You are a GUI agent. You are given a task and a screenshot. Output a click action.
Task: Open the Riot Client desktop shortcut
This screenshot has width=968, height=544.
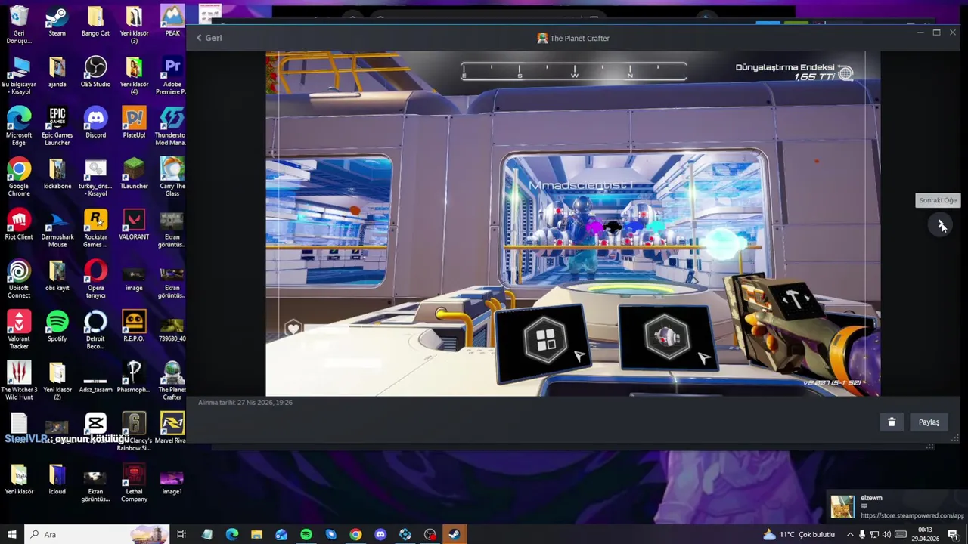click(19, 224)
